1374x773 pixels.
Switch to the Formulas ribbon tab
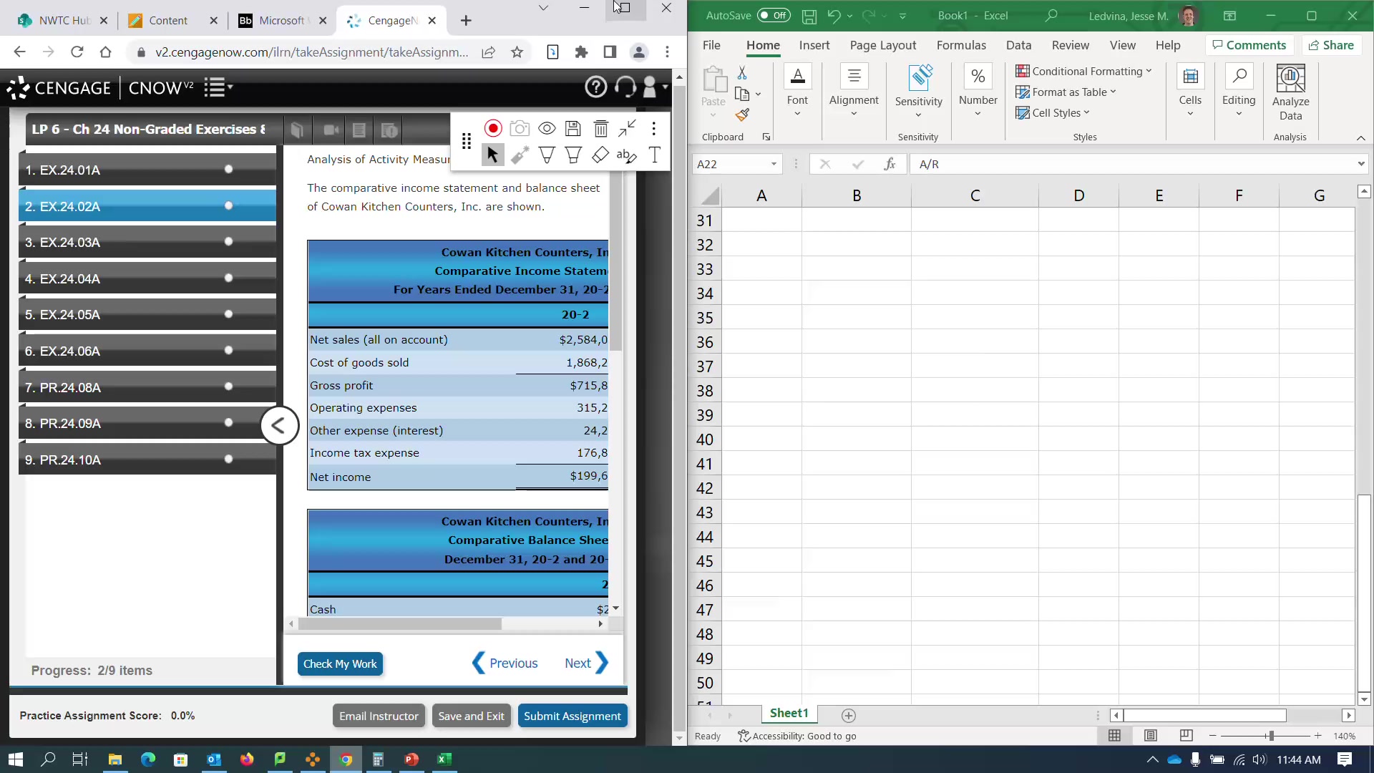961,45
